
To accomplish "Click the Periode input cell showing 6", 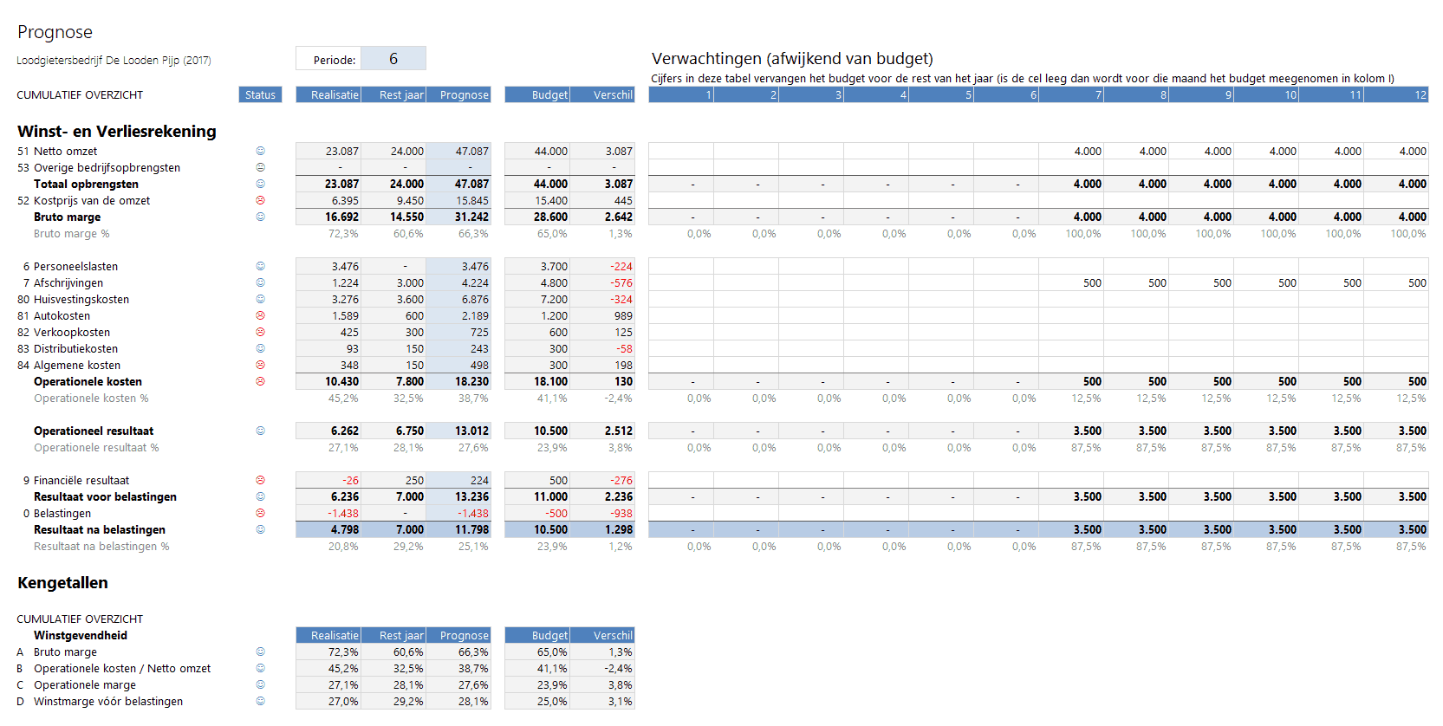I will point(393,59).
